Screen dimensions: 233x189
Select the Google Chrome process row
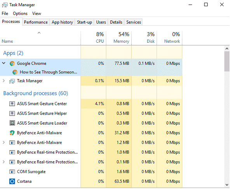91,64
